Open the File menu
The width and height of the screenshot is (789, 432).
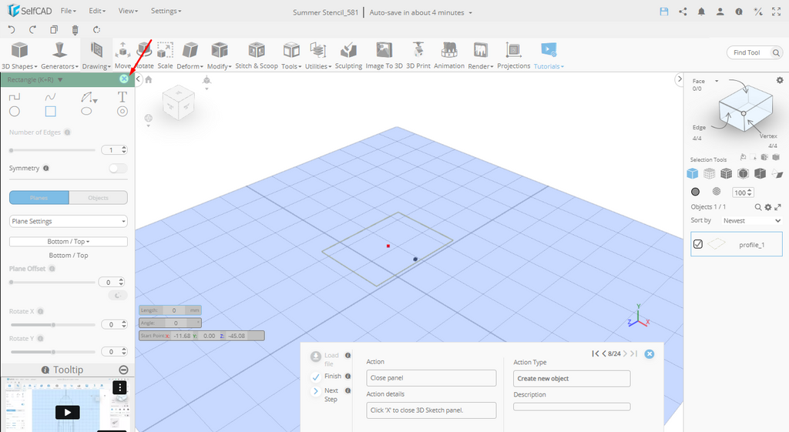click(68, 12)
